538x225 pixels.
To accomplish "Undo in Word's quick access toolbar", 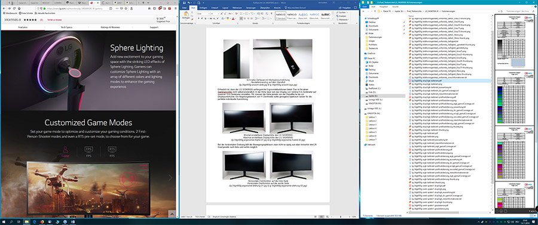I will click(x=189, y=3).
